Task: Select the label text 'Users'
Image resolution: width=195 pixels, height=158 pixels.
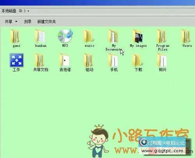Action: (187, 46)
